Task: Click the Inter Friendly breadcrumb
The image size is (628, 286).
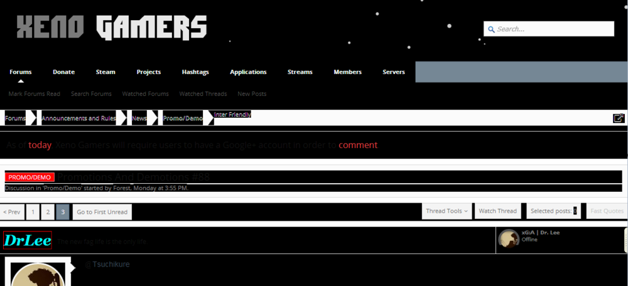Action: [233, 115]
